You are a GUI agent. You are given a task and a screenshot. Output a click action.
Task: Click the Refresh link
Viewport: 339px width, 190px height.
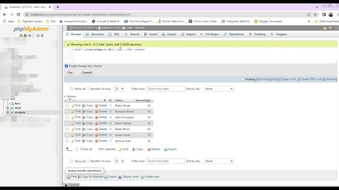click(x=331, y=79)
